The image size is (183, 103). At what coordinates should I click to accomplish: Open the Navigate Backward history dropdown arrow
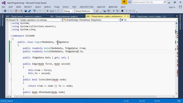pos(8,11)
